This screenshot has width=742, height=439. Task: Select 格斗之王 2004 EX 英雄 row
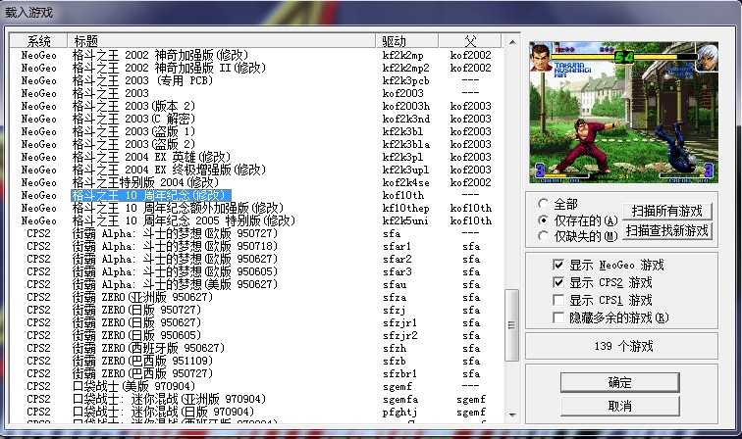click(255, 158)
